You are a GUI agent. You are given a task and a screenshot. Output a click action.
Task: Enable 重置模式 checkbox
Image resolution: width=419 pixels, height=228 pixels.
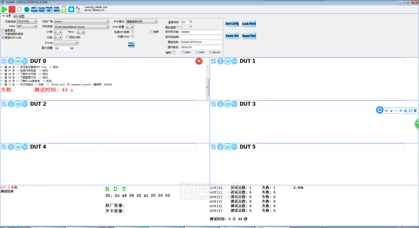3,31
